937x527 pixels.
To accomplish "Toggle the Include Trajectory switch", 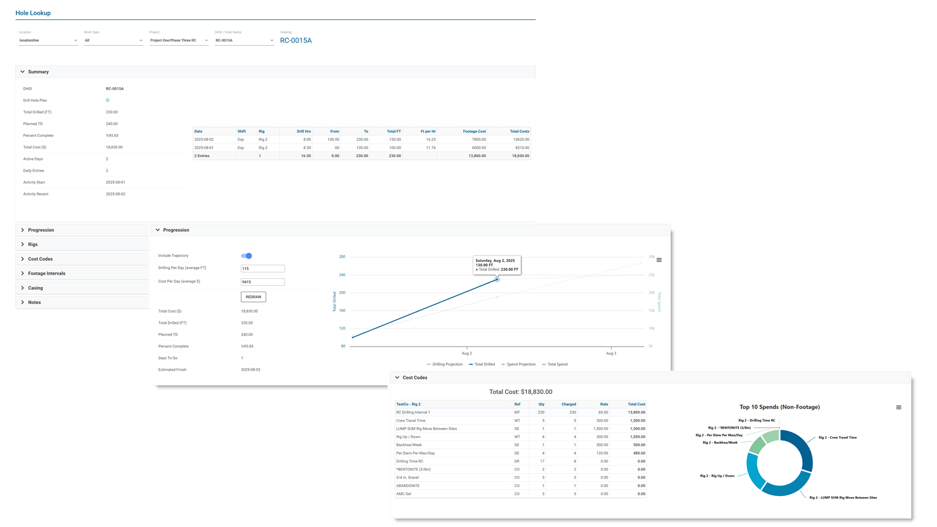I will (247, 256).
